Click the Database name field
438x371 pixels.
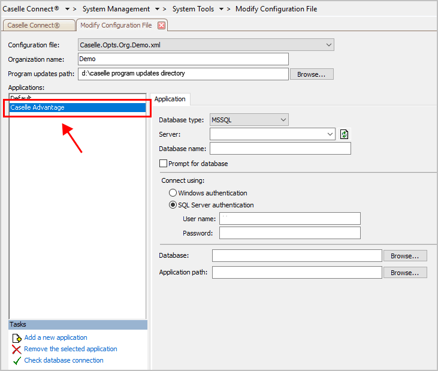coord(280,149)
